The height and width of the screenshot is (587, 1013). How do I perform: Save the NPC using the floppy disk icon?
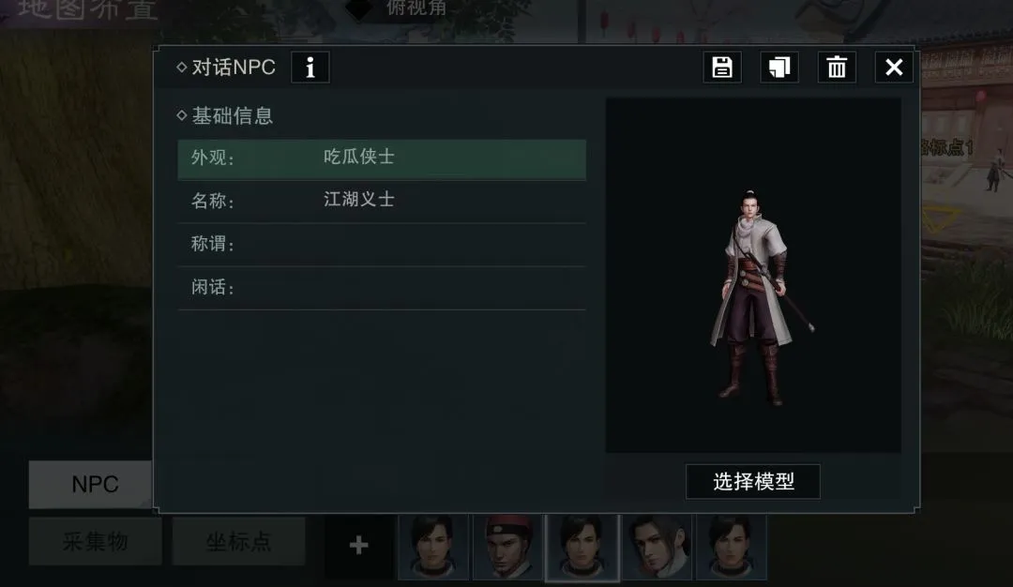point(721,68)
